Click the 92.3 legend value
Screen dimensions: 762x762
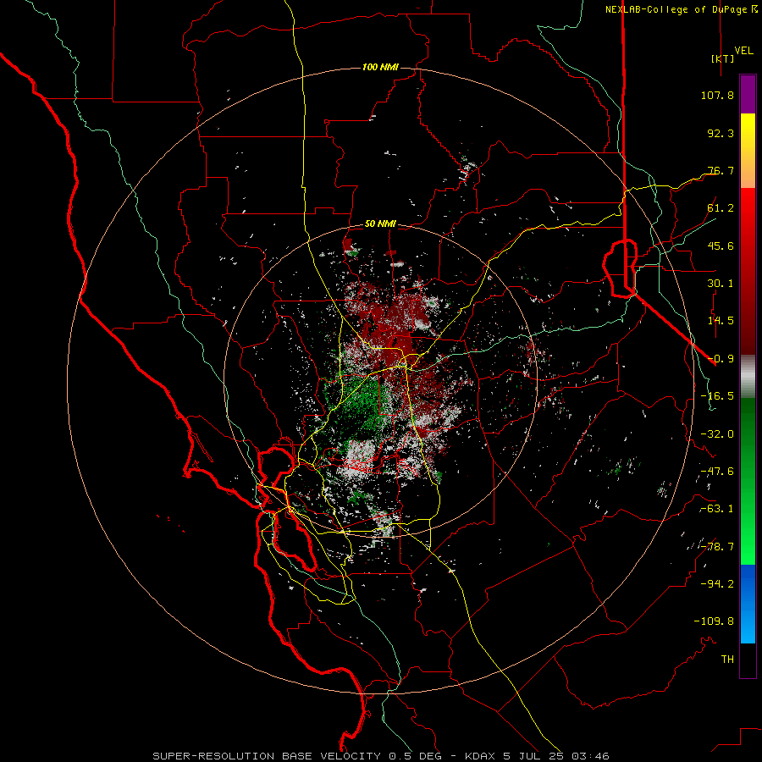[x=721, y=133]
